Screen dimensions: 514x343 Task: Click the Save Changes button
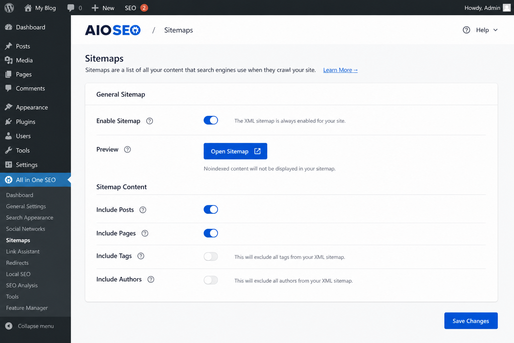point(471,321)
